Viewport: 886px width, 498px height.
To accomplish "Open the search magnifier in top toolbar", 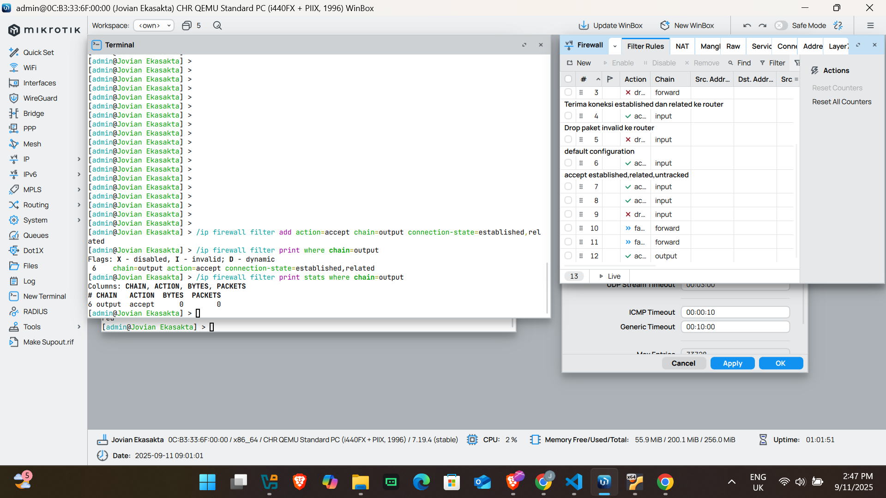I will (217, 25).
